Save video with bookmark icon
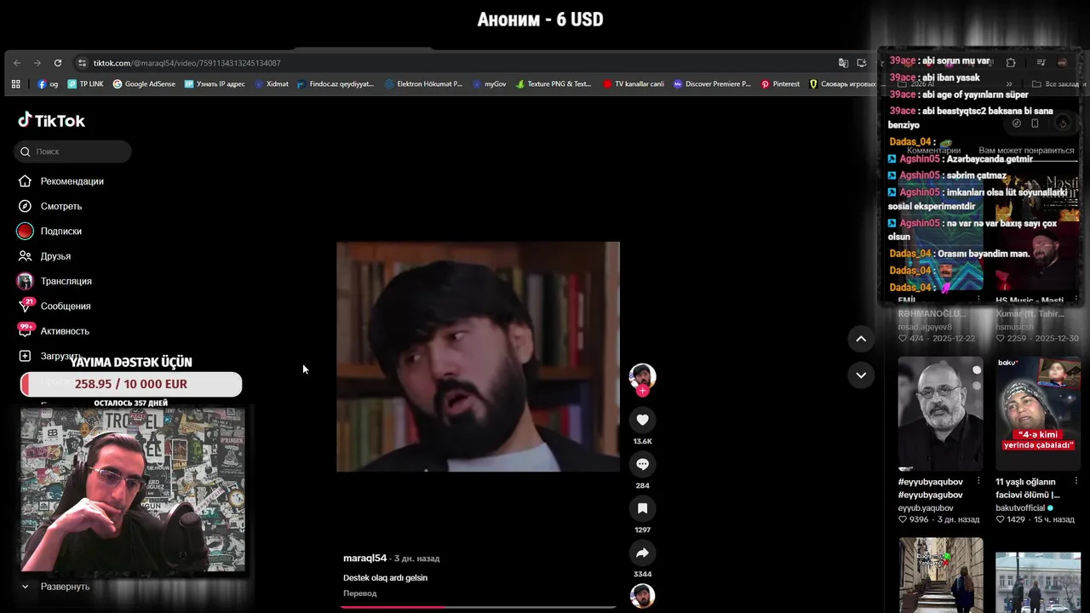 642,508
